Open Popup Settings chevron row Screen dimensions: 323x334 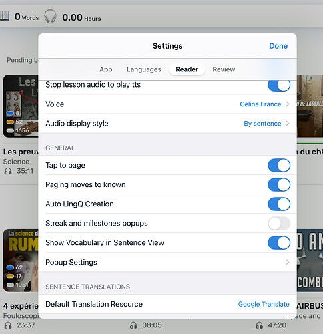coord(168,262)
